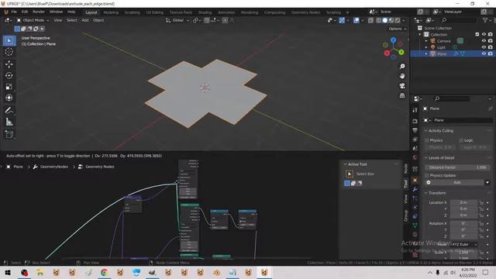The height and width of the screenshot is (279, 496).
Task: Enable the Physics Update checkbox
Action: 427,175
